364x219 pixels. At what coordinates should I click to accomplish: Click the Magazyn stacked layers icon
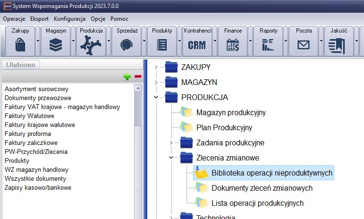pos(56,45)
